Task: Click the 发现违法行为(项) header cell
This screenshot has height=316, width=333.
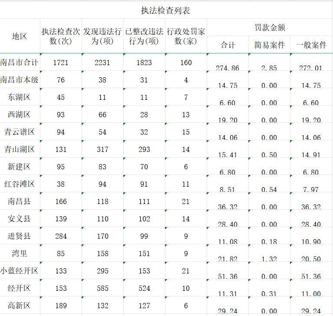Action: (102, 36)
